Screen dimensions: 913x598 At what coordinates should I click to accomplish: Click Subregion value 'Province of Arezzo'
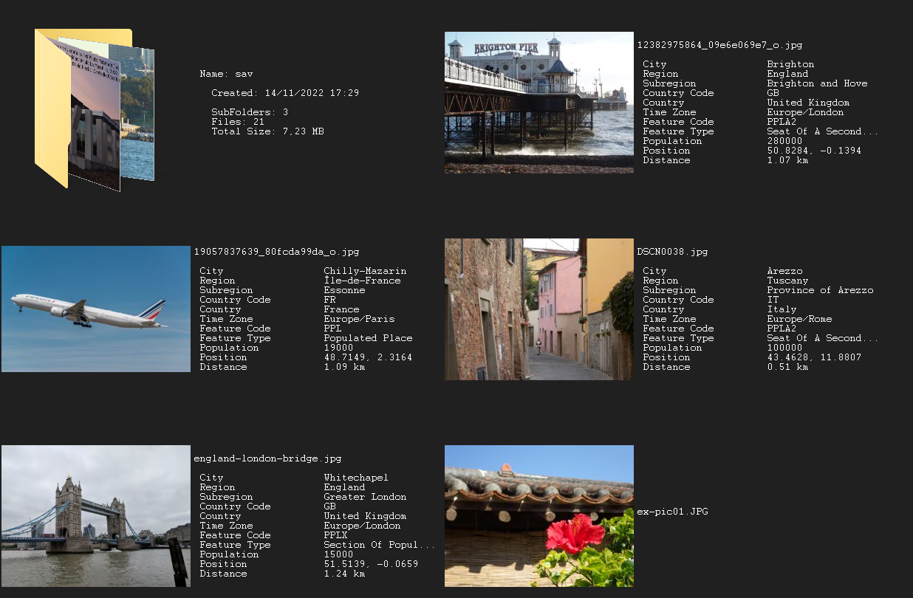coord(820,290)
